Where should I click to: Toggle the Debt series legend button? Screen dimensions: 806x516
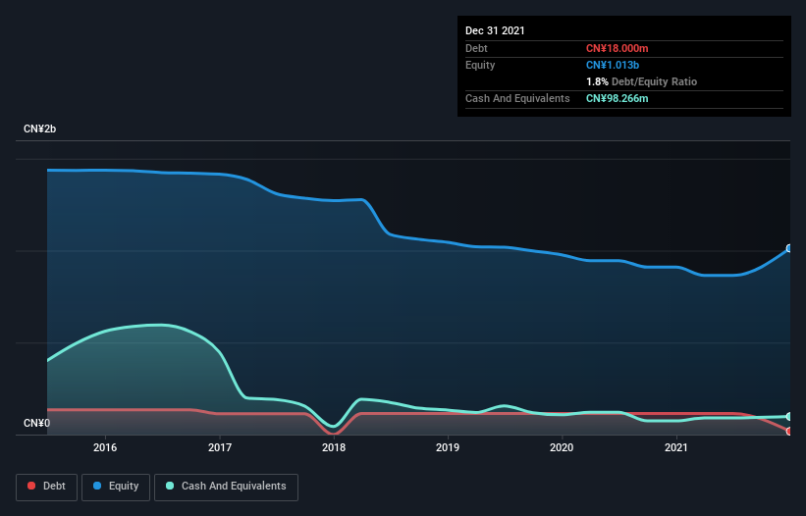pos(46,487)
